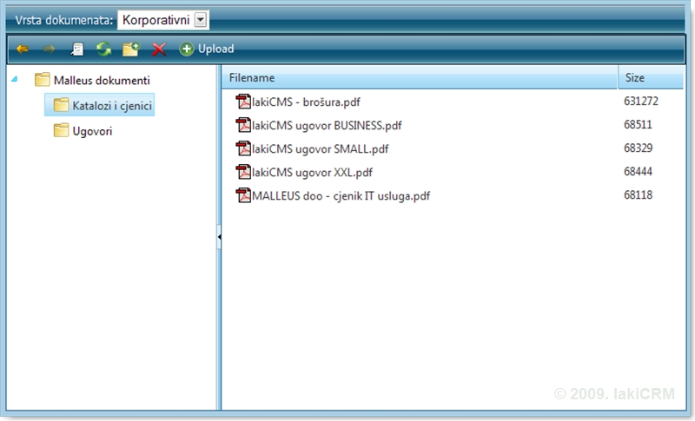695x421 pixels.
Task: Create a new folder from the toolbar
Action: [x=131, y=49]
